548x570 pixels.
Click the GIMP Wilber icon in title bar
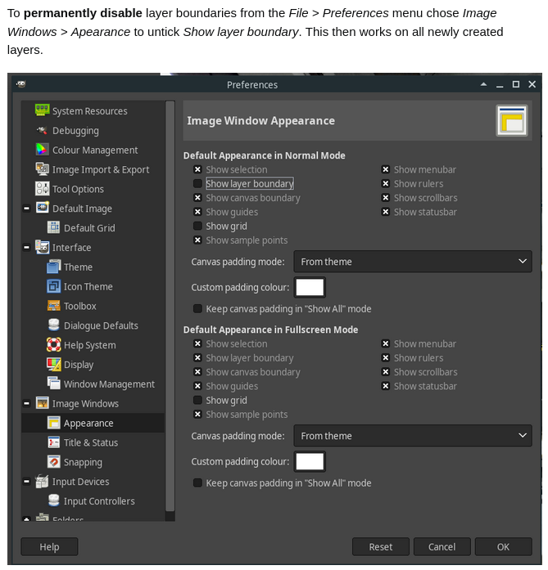(21, 84)
